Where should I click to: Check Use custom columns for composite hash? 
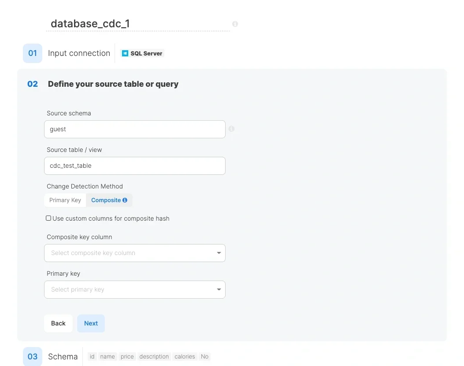(x=48, y=218)
